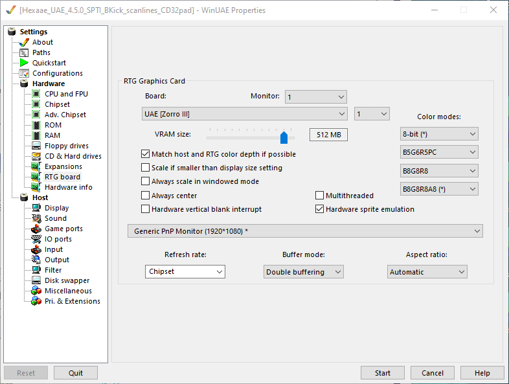The height and width of the screenshot is (384, 509).
Task: Click the Miscellaneous cubes icon
Action: click(x=36, y=291)
